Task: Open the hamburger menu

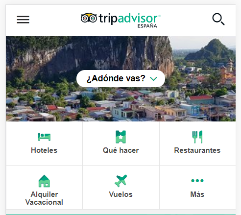Action: [x=23, y=20]
